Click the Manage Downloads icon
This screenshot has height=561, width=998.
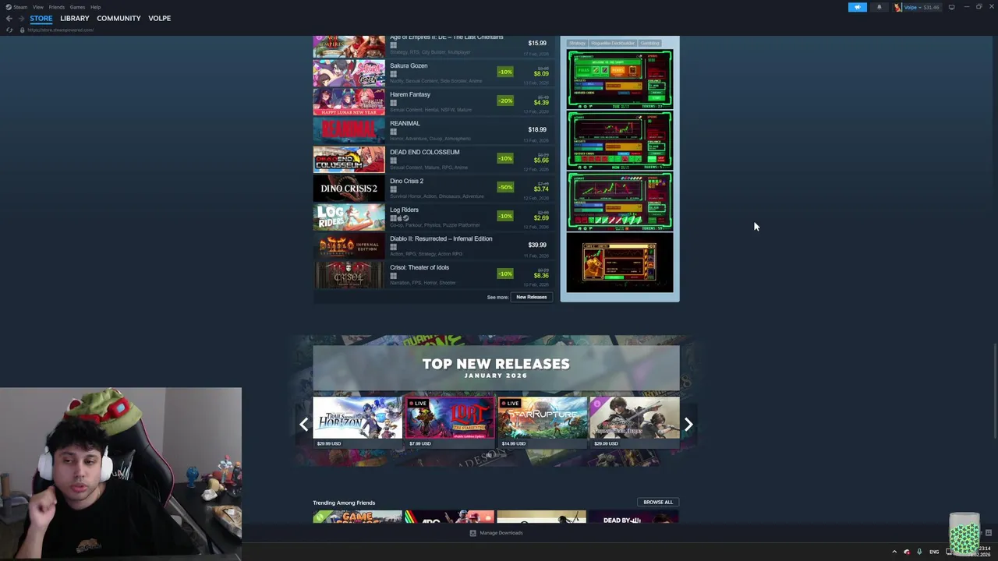pos(472,533)
